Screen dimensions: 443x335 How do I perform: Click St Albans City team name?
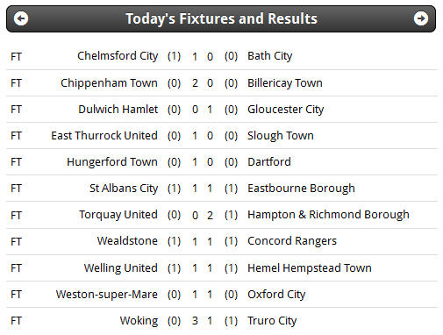(124, 189)
